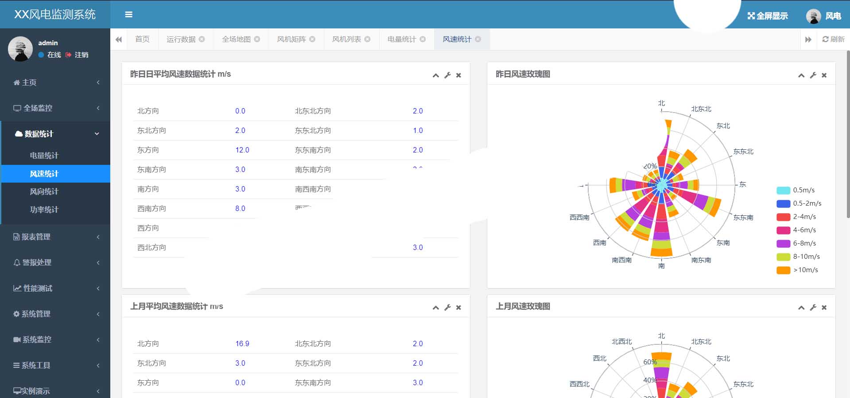Open 风向统计 in the sidebar
The height and width of the screenshot is (398, 850).
[44, 191]
